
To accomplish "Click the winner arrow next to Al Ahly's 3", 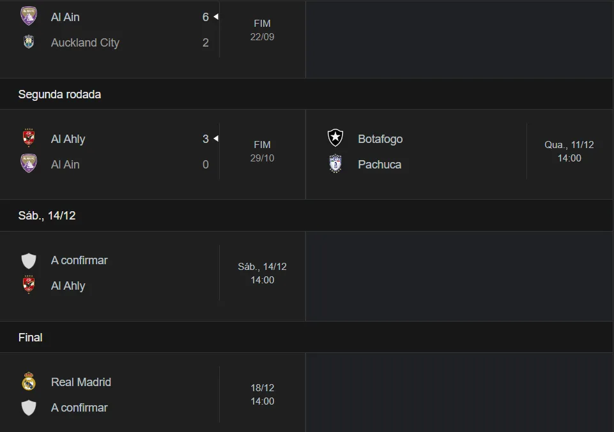I will [216, 138].
